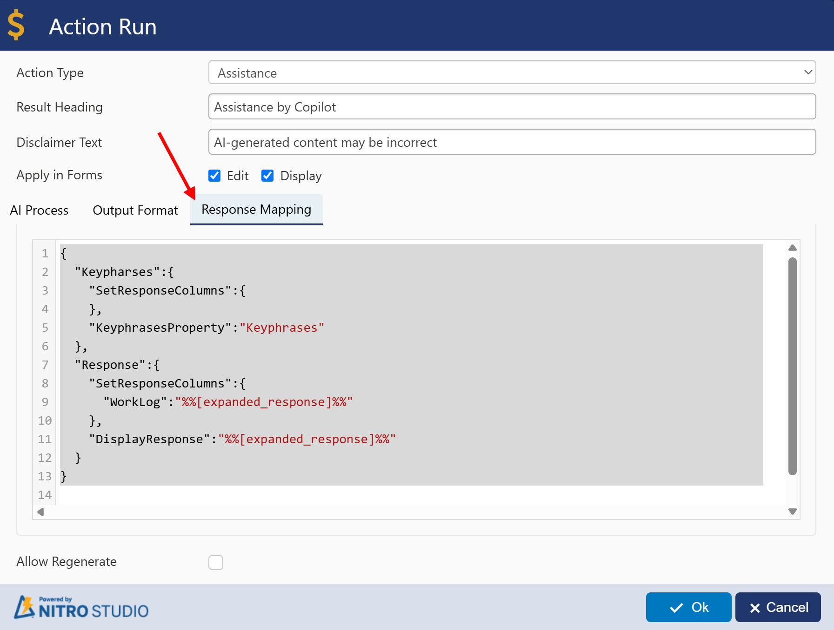Viewport: 834px width, 630px height.
Task: Open the Output Format tab
Action: pos(135,210)
